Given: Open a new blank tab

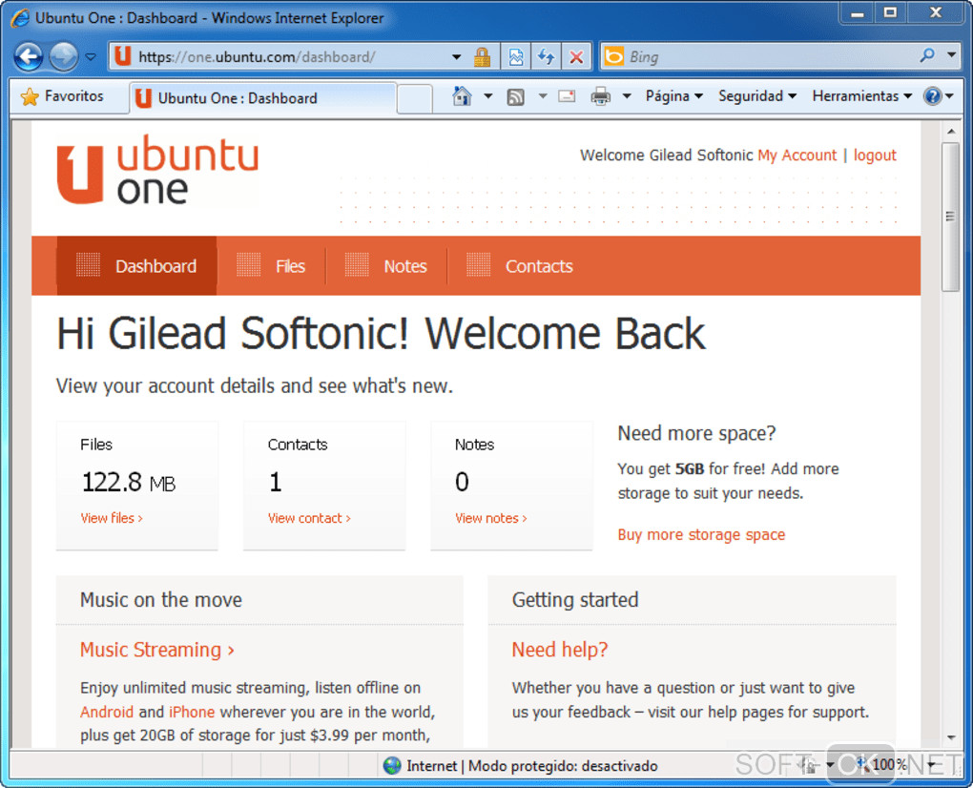Looking at the screenshot, I should click(415, 98).
